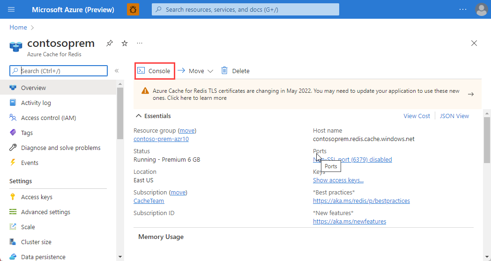Click the Delete trash icon
The image size is (491, 261).
[224, 70]
